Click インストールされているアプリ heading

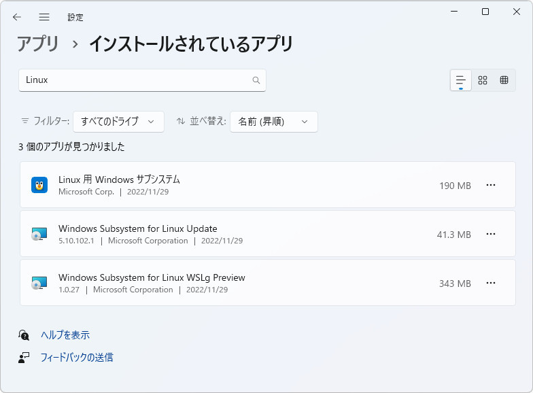[190, 44]
